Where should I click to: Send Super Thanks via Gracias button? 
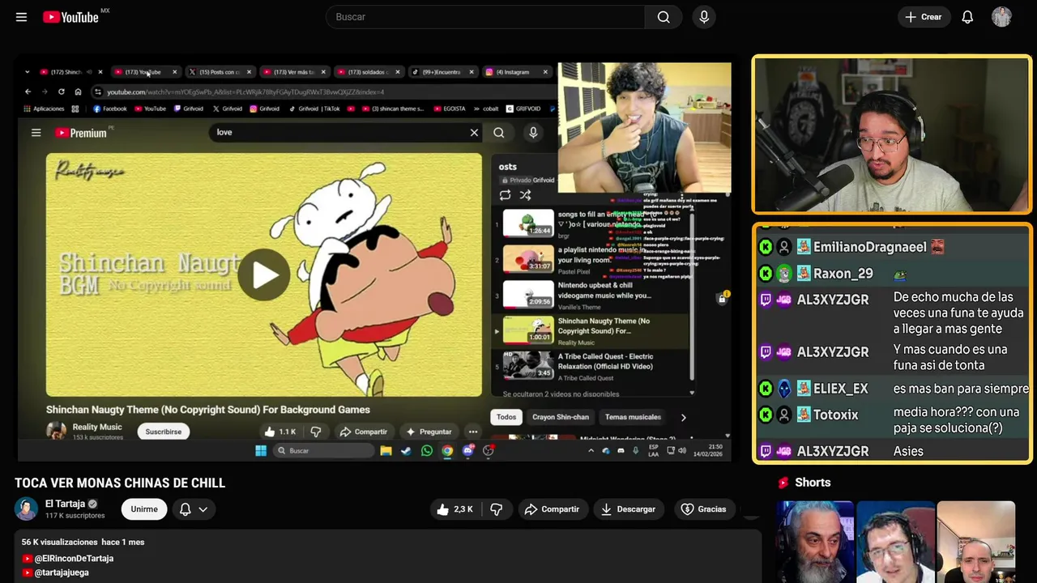(x=703, y=509)
